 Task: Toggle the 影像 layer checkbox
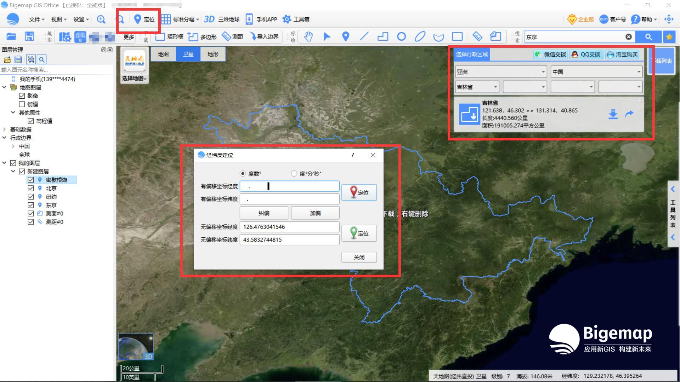click(x=22, y=96)
